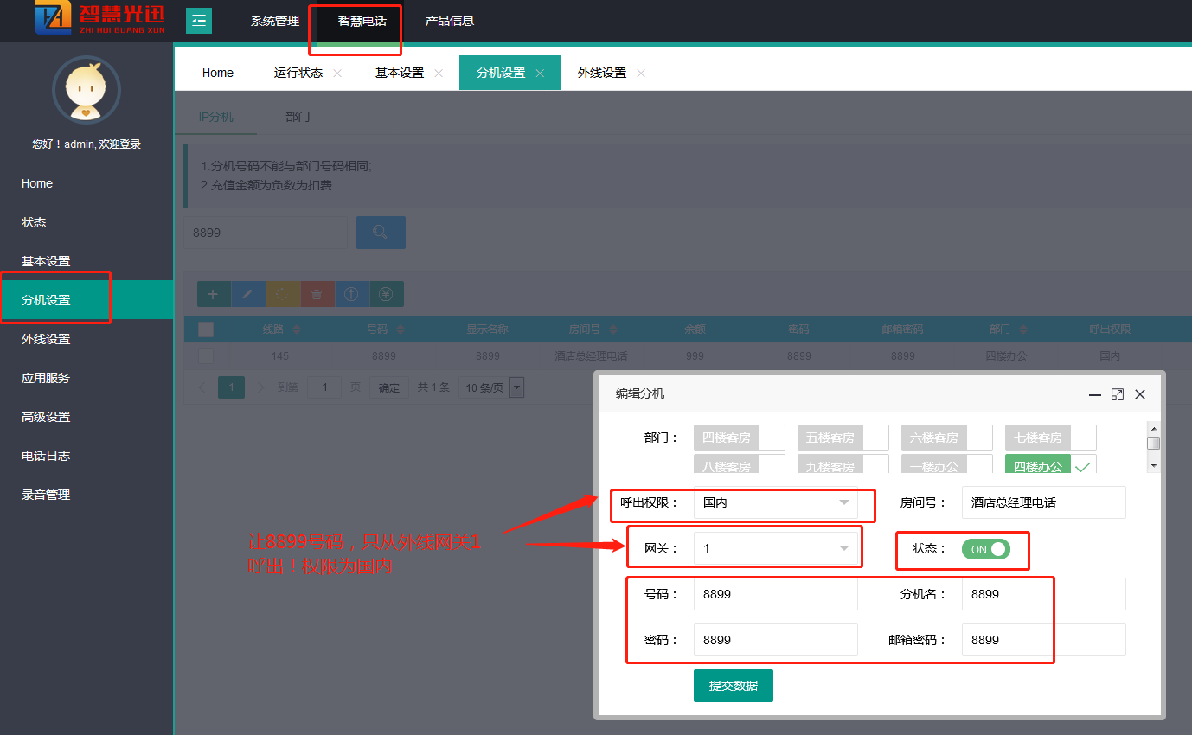The width and height of the screenshot is (1192, 735).
Task: Click the blue search magnifier button
Action: point(380,233)
